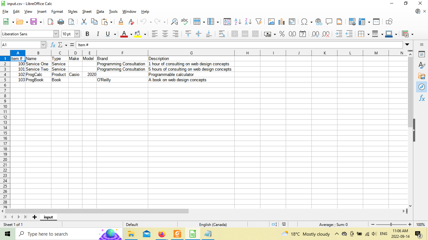Open the Font Size dropdown

pos(77,34)
